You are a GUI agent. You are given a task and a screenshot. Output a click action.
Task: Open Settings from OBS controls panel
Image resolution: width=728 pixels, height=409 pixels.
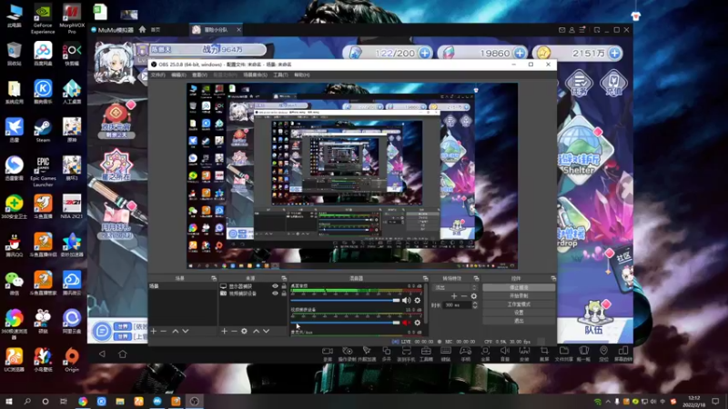click(519, 313)
